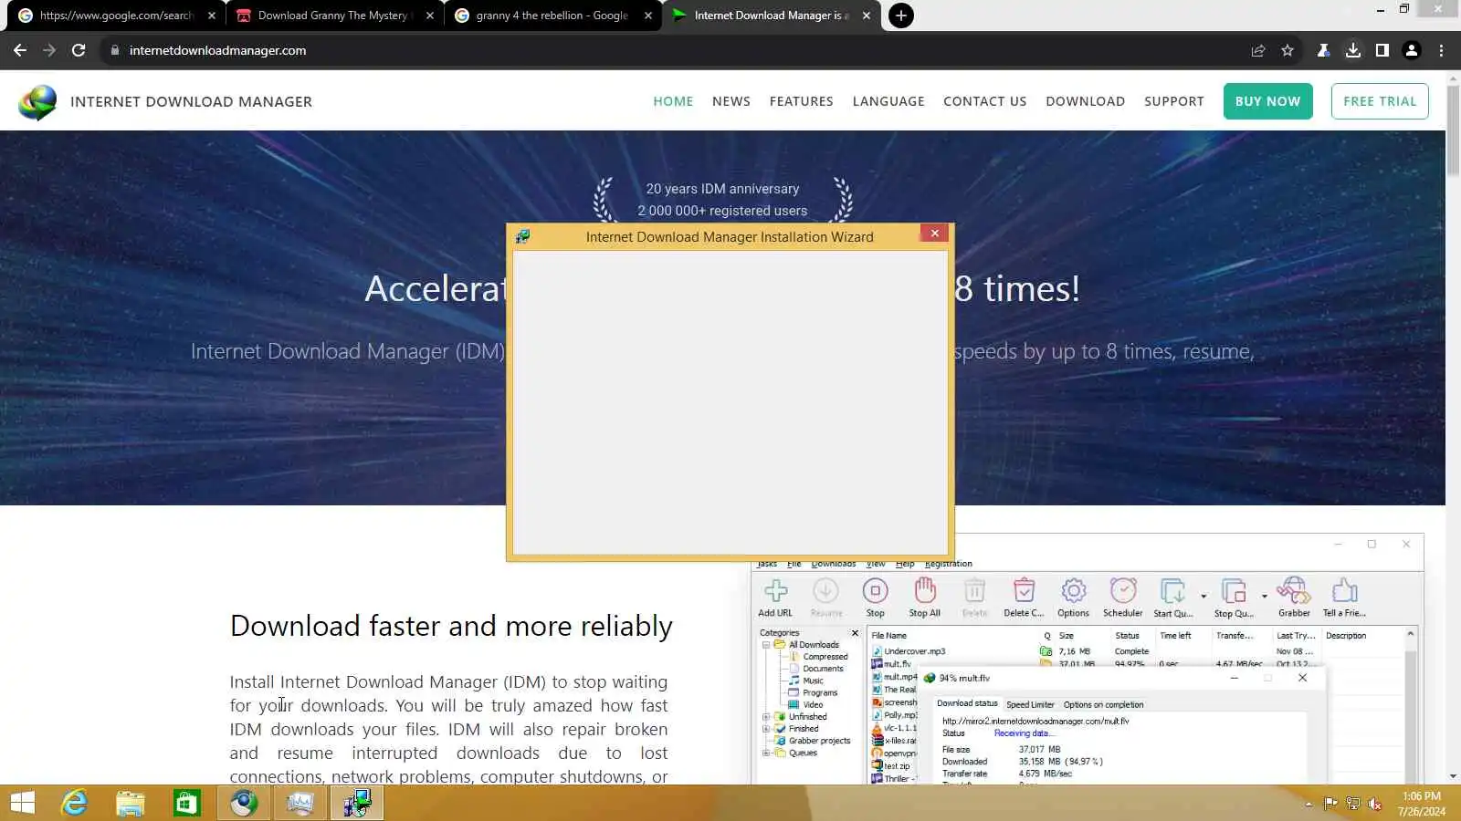Click the FREE TRIAL button

click(x=1380, y=101)
